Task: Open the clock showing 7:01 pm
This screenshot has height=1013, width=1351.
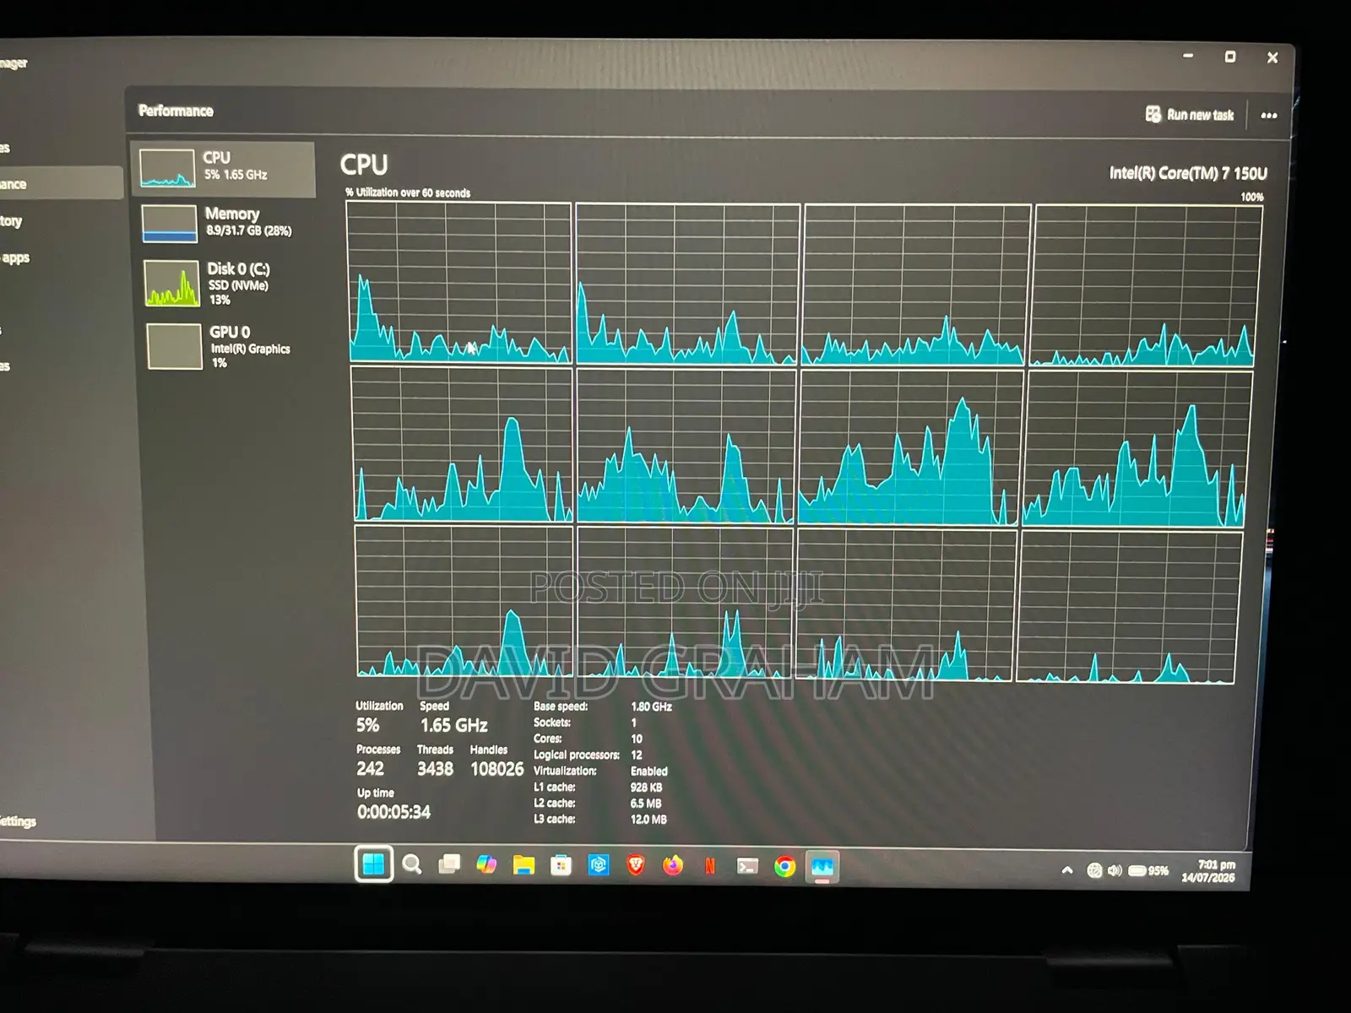Action: [x=1208, y=871]
